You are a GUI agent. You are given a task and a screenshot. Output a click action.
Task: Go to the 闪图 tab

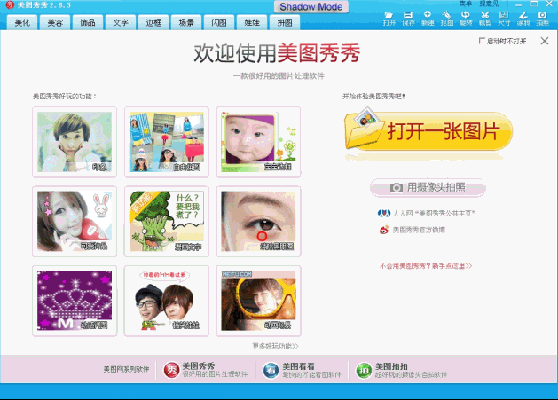[219, 22]
